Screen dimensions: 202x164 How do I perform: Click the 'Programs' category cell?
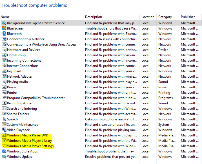click(x=165, y=98)
